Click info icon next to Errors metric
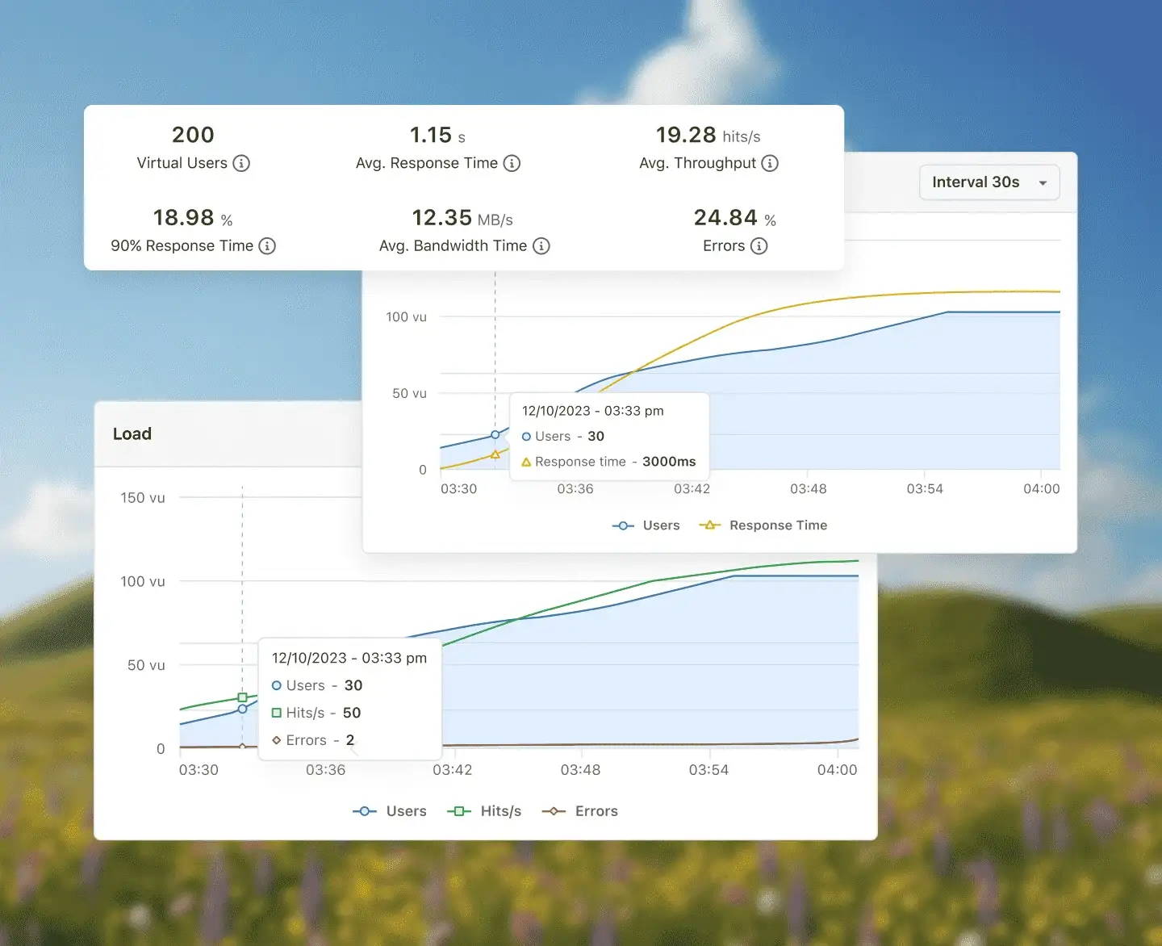 click(x=759, y=246)
